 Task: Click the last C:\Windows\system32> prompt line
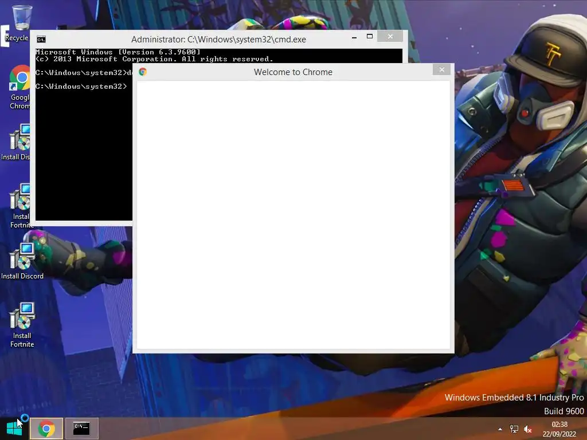(81, 87)
